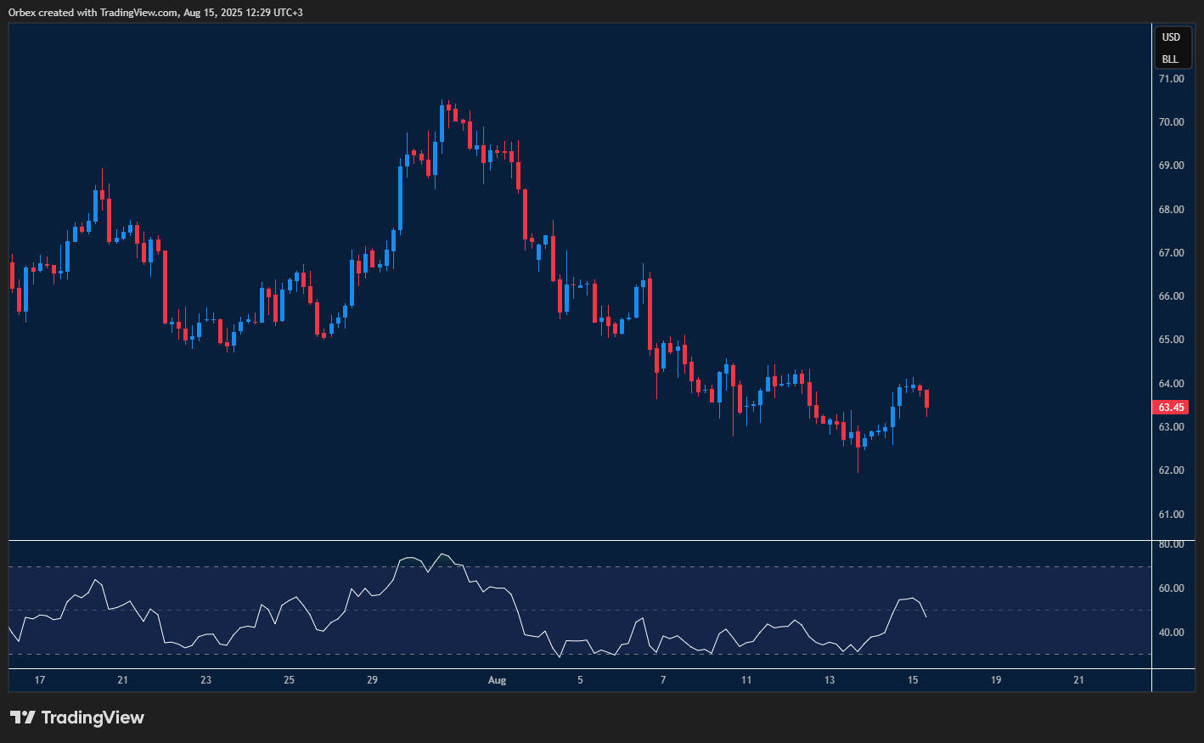Screen dimensions: 1204x743
Task: Click the BLL unit label
Action: coord(1170,59)
